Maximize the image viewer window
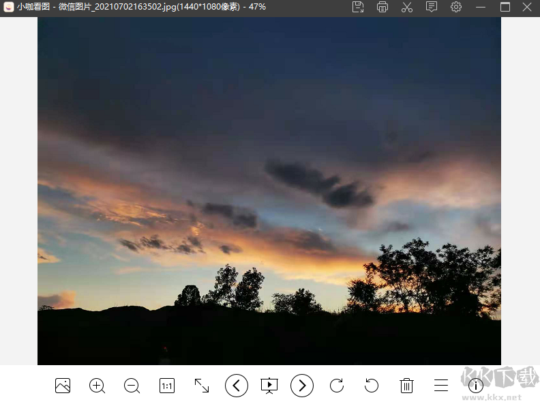This screenshot has height=402, width=540. pos(505,7)
